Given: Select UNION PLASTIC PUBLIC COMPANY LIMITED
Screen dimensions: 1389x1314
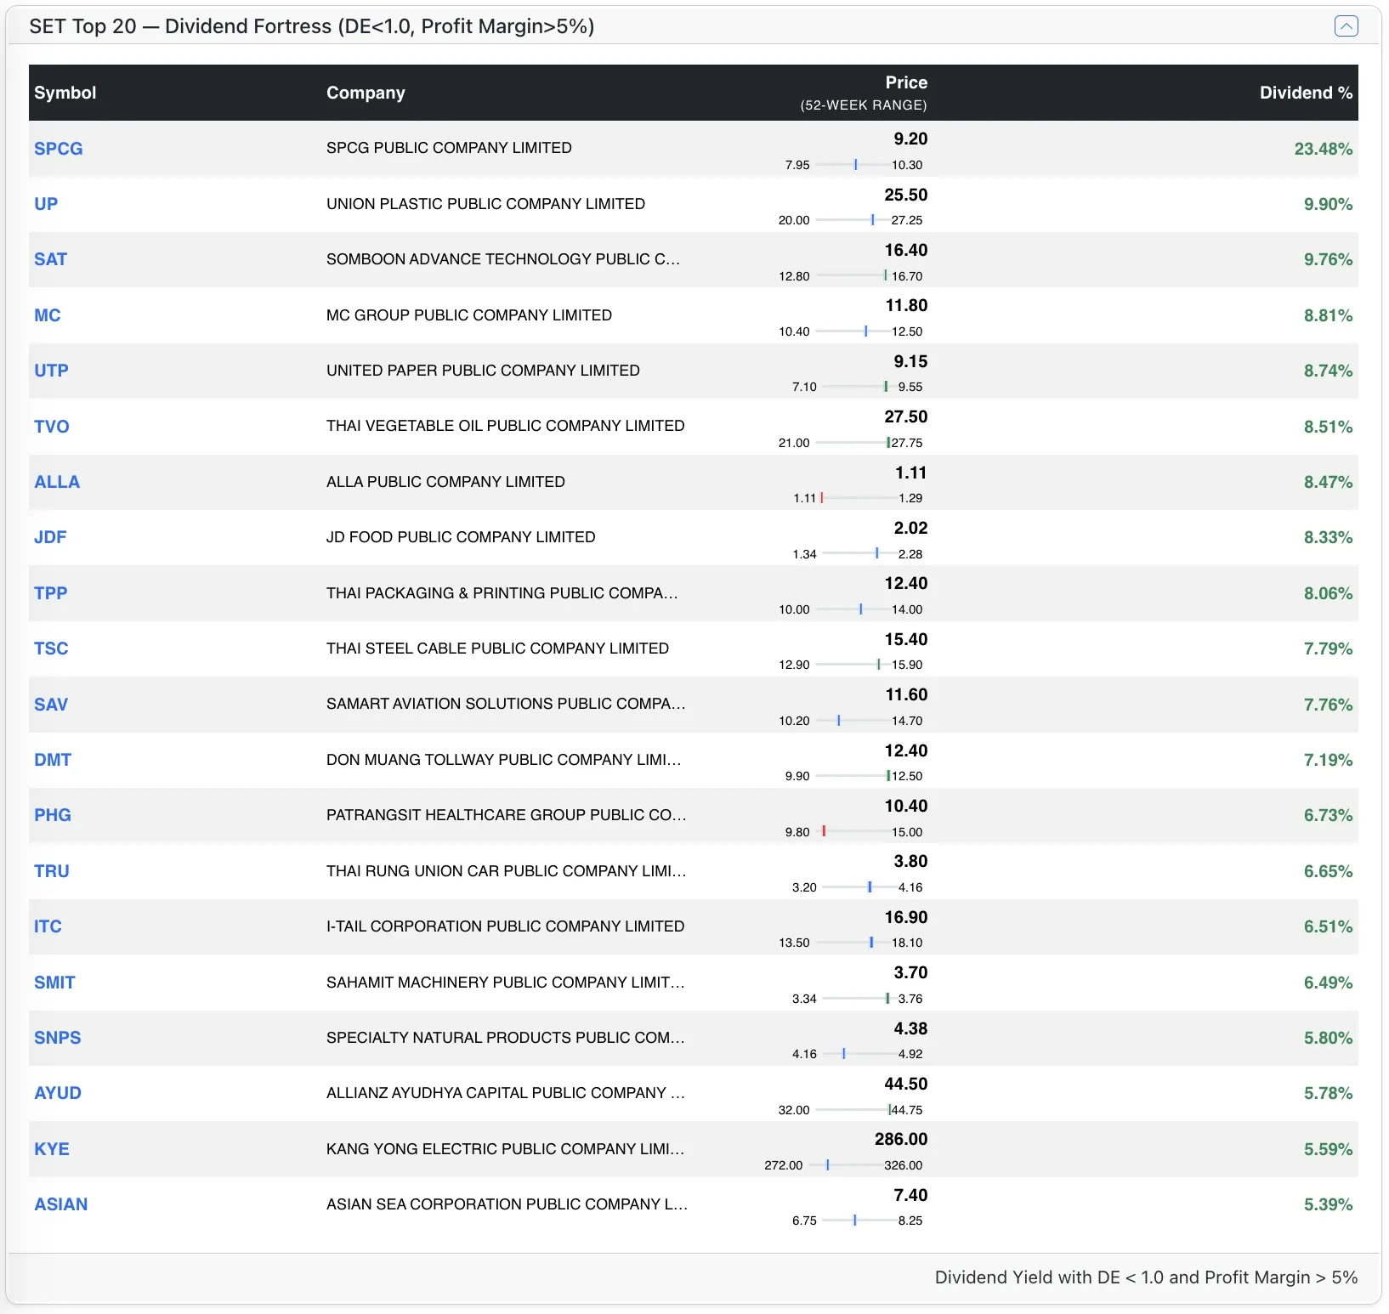Looking at the screenshot, I should click(485, 204).
